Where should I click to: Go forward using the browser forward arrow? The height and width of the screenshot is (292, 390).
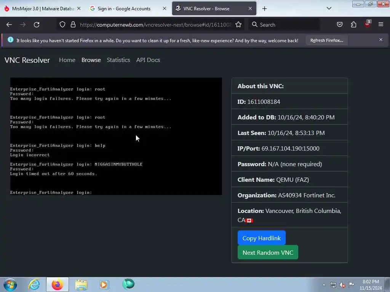(23, 25)
